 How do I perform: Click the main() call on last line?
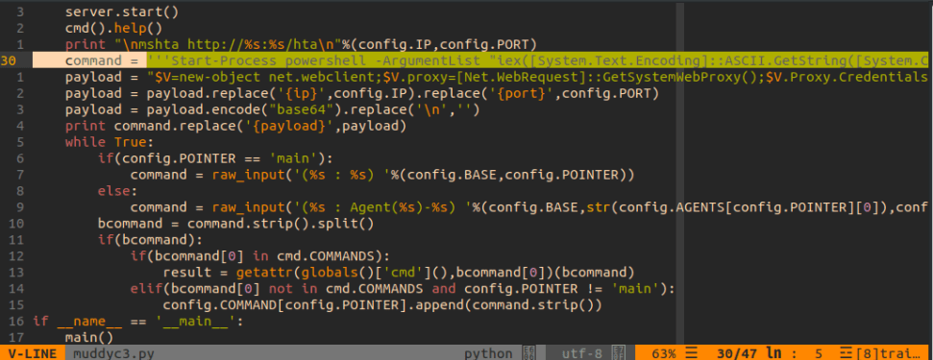pos(88,338)
